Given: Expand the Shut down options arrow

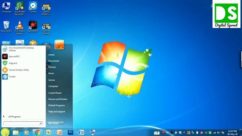Looking at the screenshot, I should pos(62,124).
